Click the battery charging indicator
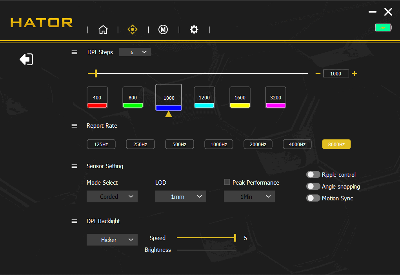The height and width of the screenshot is (275, 400). tap(383, 27)
